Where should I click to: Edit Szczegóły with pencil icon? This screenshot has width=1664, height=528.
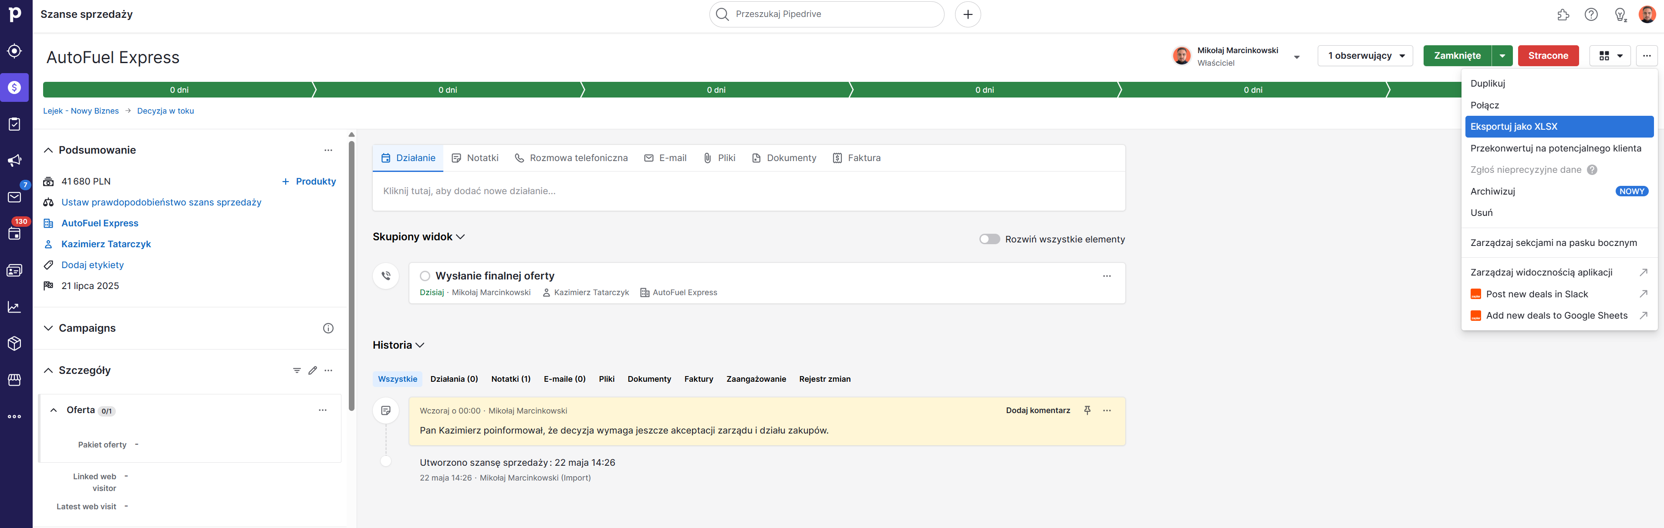313,370
